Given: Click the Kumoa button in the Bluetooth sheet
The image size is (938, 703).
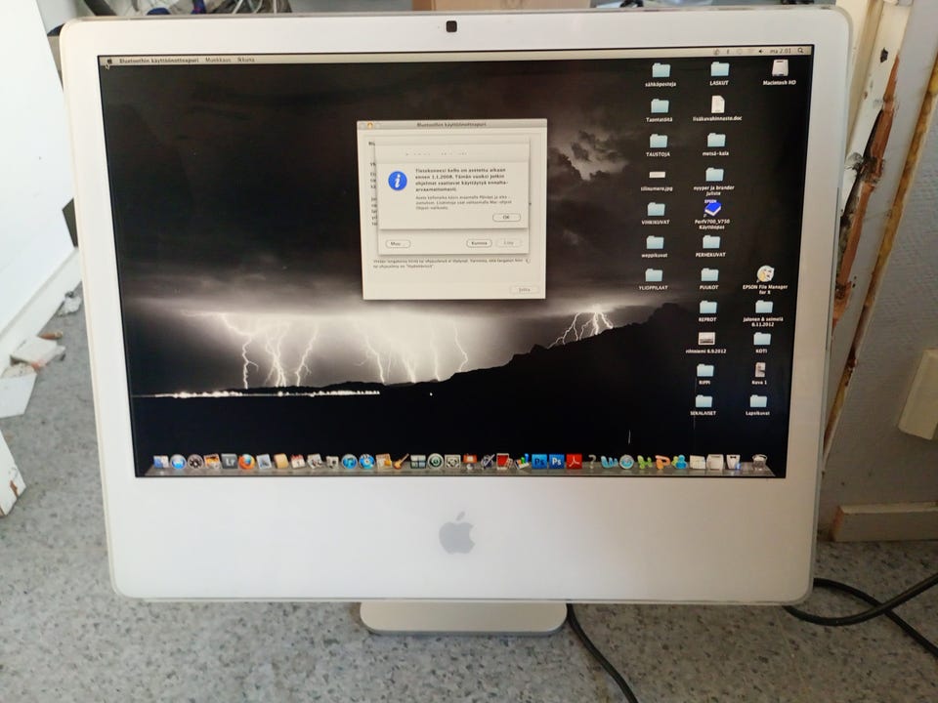Looking at the screenshot, I should (x=479, y=243).
